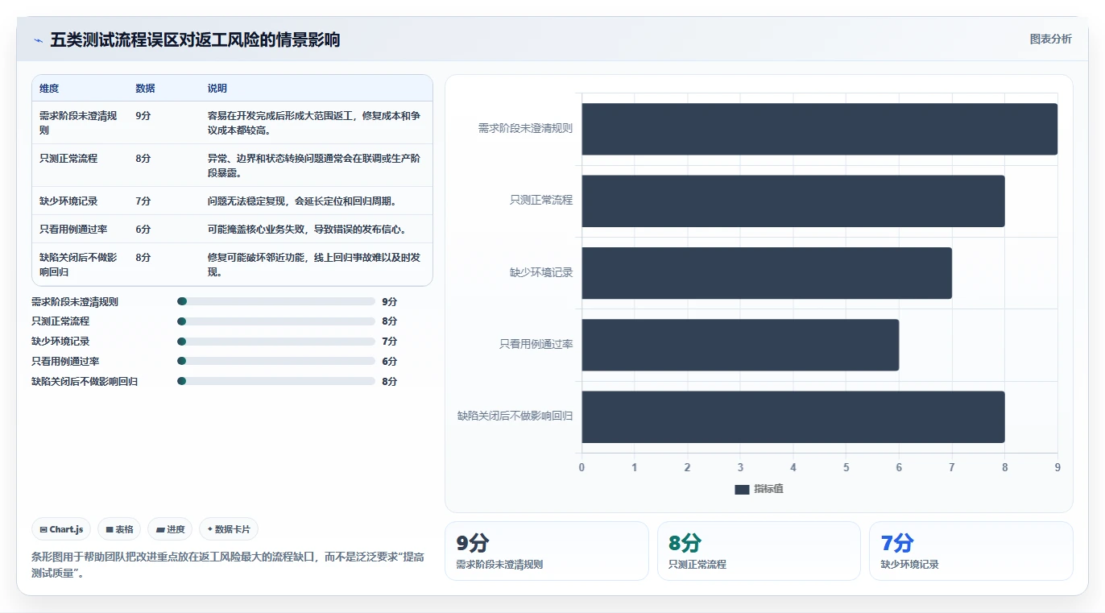Viewport: 1105px width, 613px height.
Task: Click the 7分 value in table
Action: tap(143, 201)
